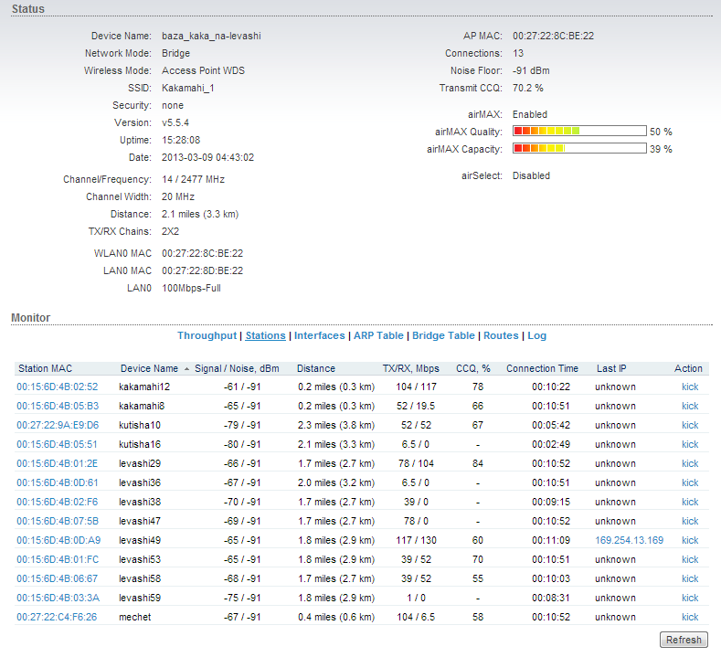Sort stations by Device Name column arrow

click(187, 369)
